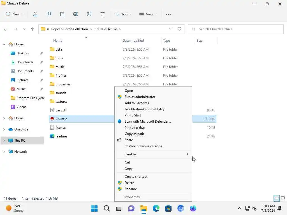This screenshot has height=215, width=287.
Task: Switch to large icons view layout
Action: 283,198
